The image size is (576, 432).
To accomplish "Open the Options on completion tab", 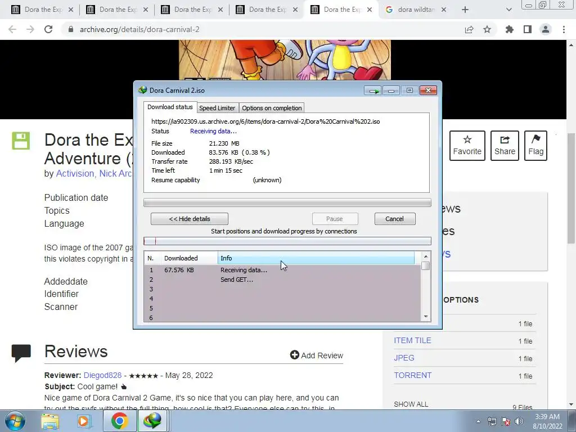I will (272, 108).
